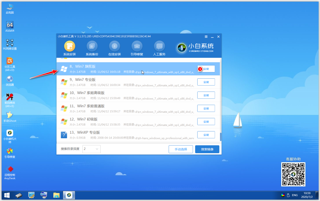Screen dimensions: 320x201
Task: Expand the 搜索目录深度 dropdown
Action: coord(91,149)
